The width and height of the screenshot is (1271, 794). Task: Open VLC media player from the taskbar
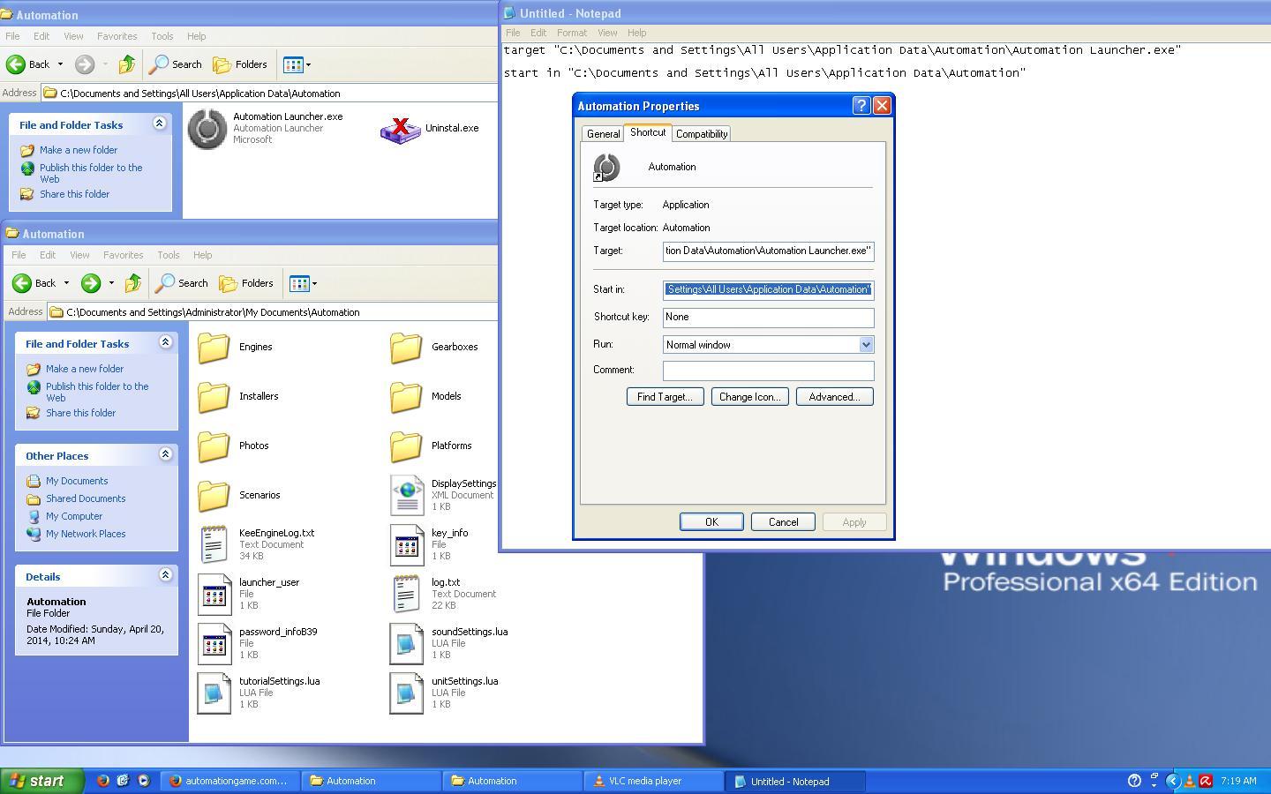644,781
